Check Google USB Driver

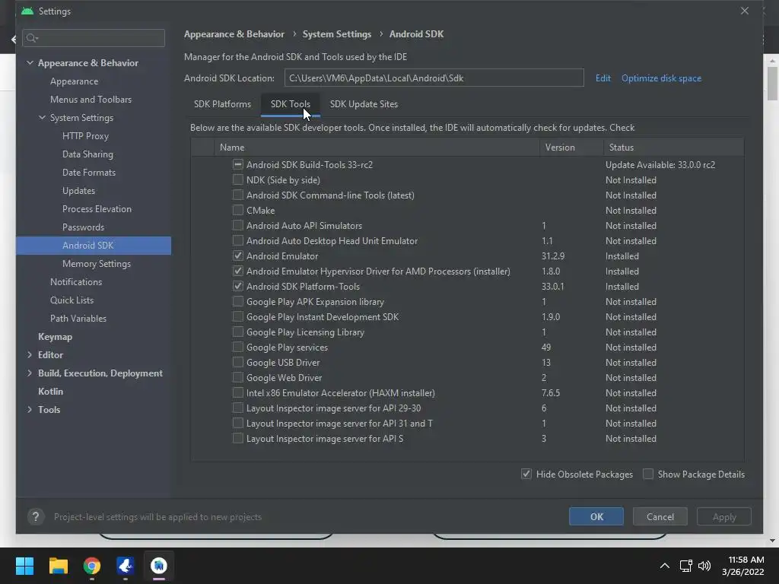(x=238, y=362)
